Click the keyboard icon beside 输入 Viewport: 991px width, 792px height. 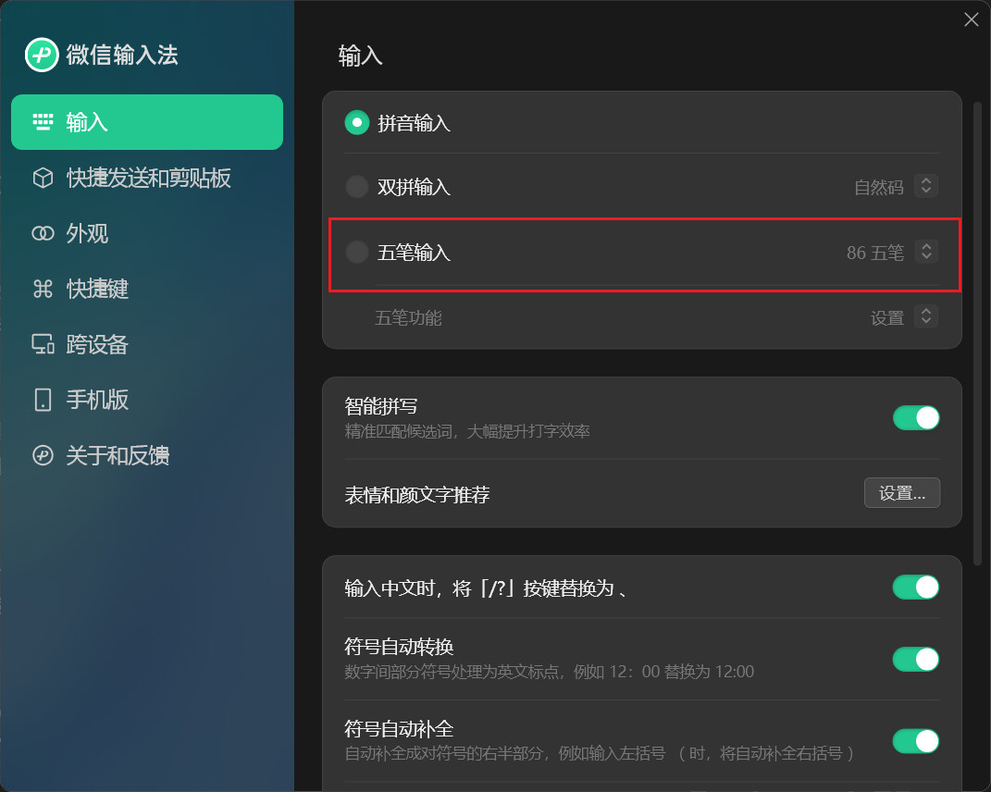[x=43, y=122]
